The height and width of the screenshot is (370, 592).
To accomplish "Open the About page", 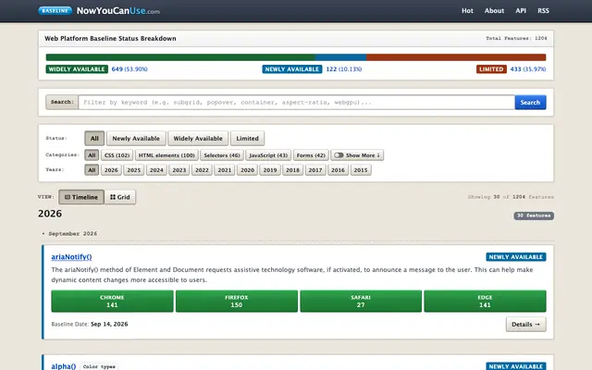I will 494,10.
